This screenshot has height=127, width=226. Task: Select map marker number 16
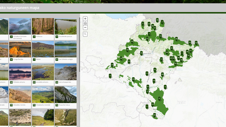141,53
